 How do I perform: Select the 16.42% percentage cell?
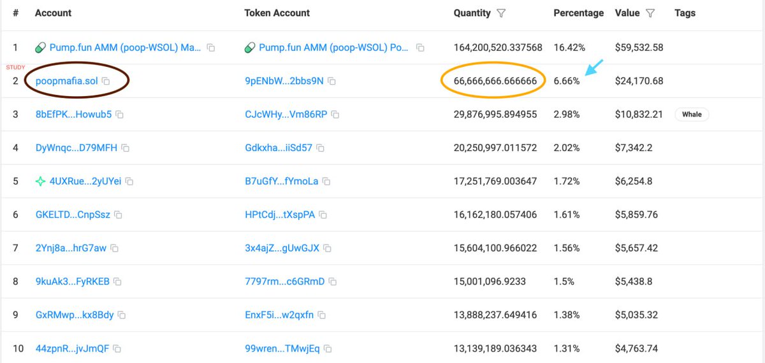coord(569,48)
